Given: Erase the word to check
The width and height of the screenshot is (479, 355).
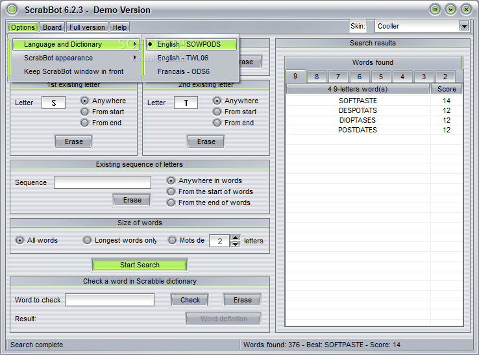Looking at the screenshot, I should coord(242,300).
